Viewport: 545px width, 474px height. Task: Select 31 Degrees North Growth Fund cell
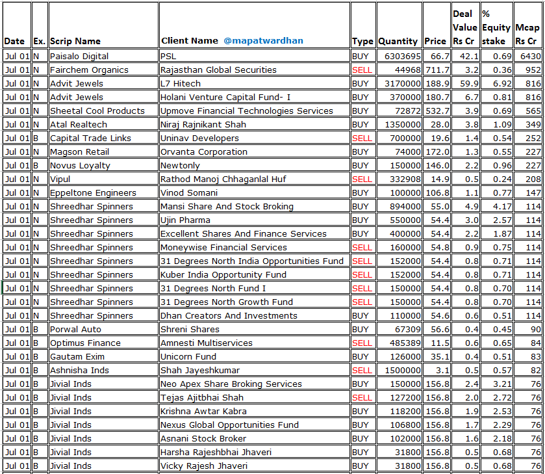[x=255, y=302]
